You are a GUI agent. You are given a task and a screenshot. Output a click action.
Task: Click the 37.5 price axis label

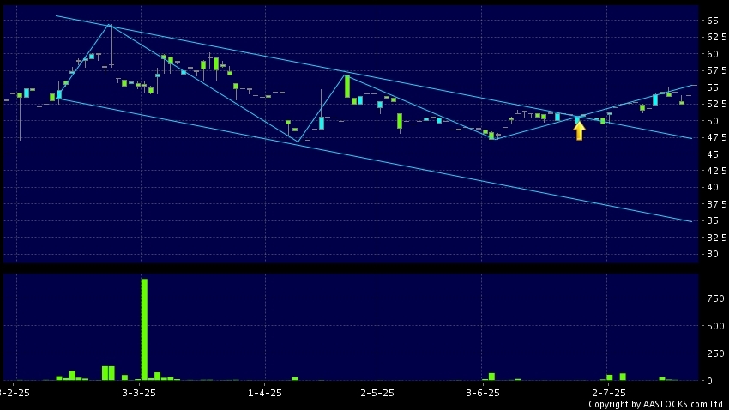click(717, 204)
